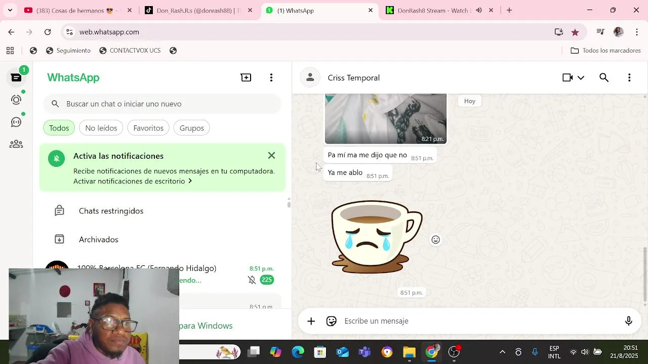Screen dimensions: 648x364
Task: Open the Communities sidebar icon
Action: (16, 144)
